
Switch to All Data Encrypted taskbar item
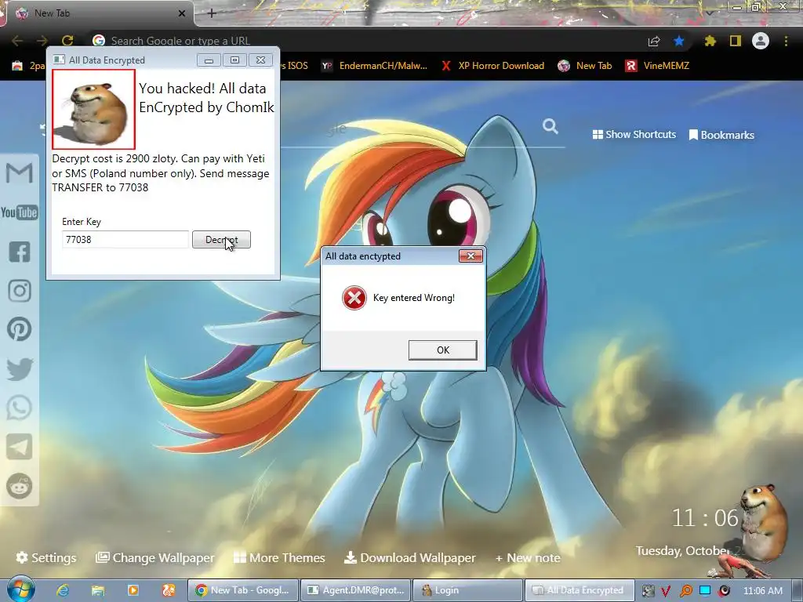click(580, 590)
